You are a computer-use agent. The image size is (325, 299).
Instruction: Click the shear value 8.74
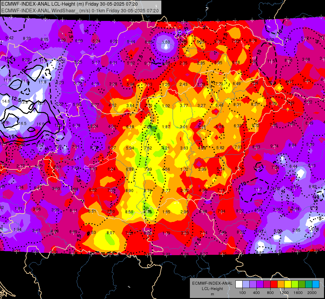pyautogui.click(x=148, y=190)
